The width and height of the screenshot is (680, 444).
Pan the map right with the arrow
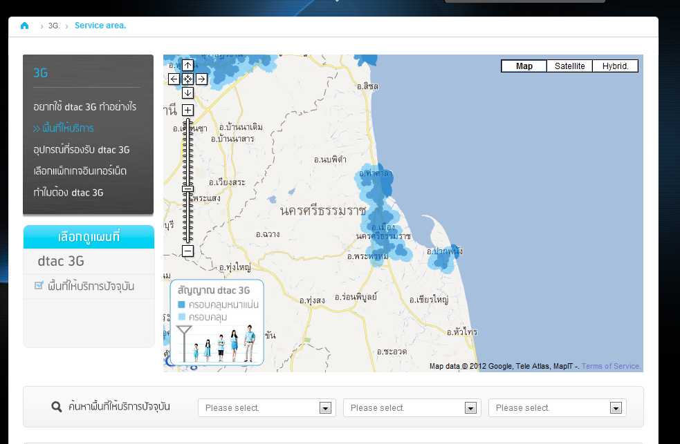click(x=201, y=79)
